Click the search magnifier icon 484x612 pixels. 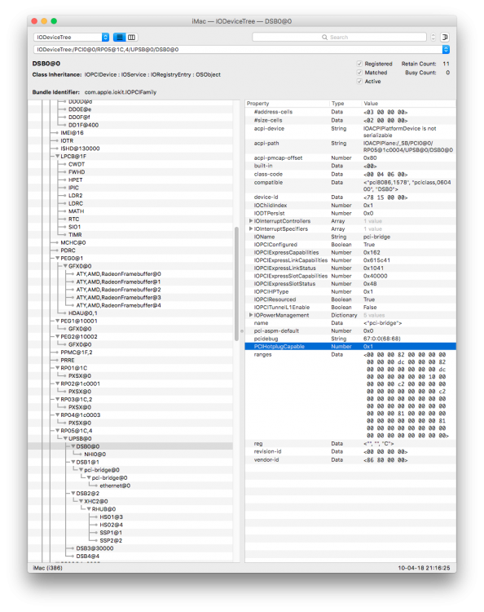324,37
